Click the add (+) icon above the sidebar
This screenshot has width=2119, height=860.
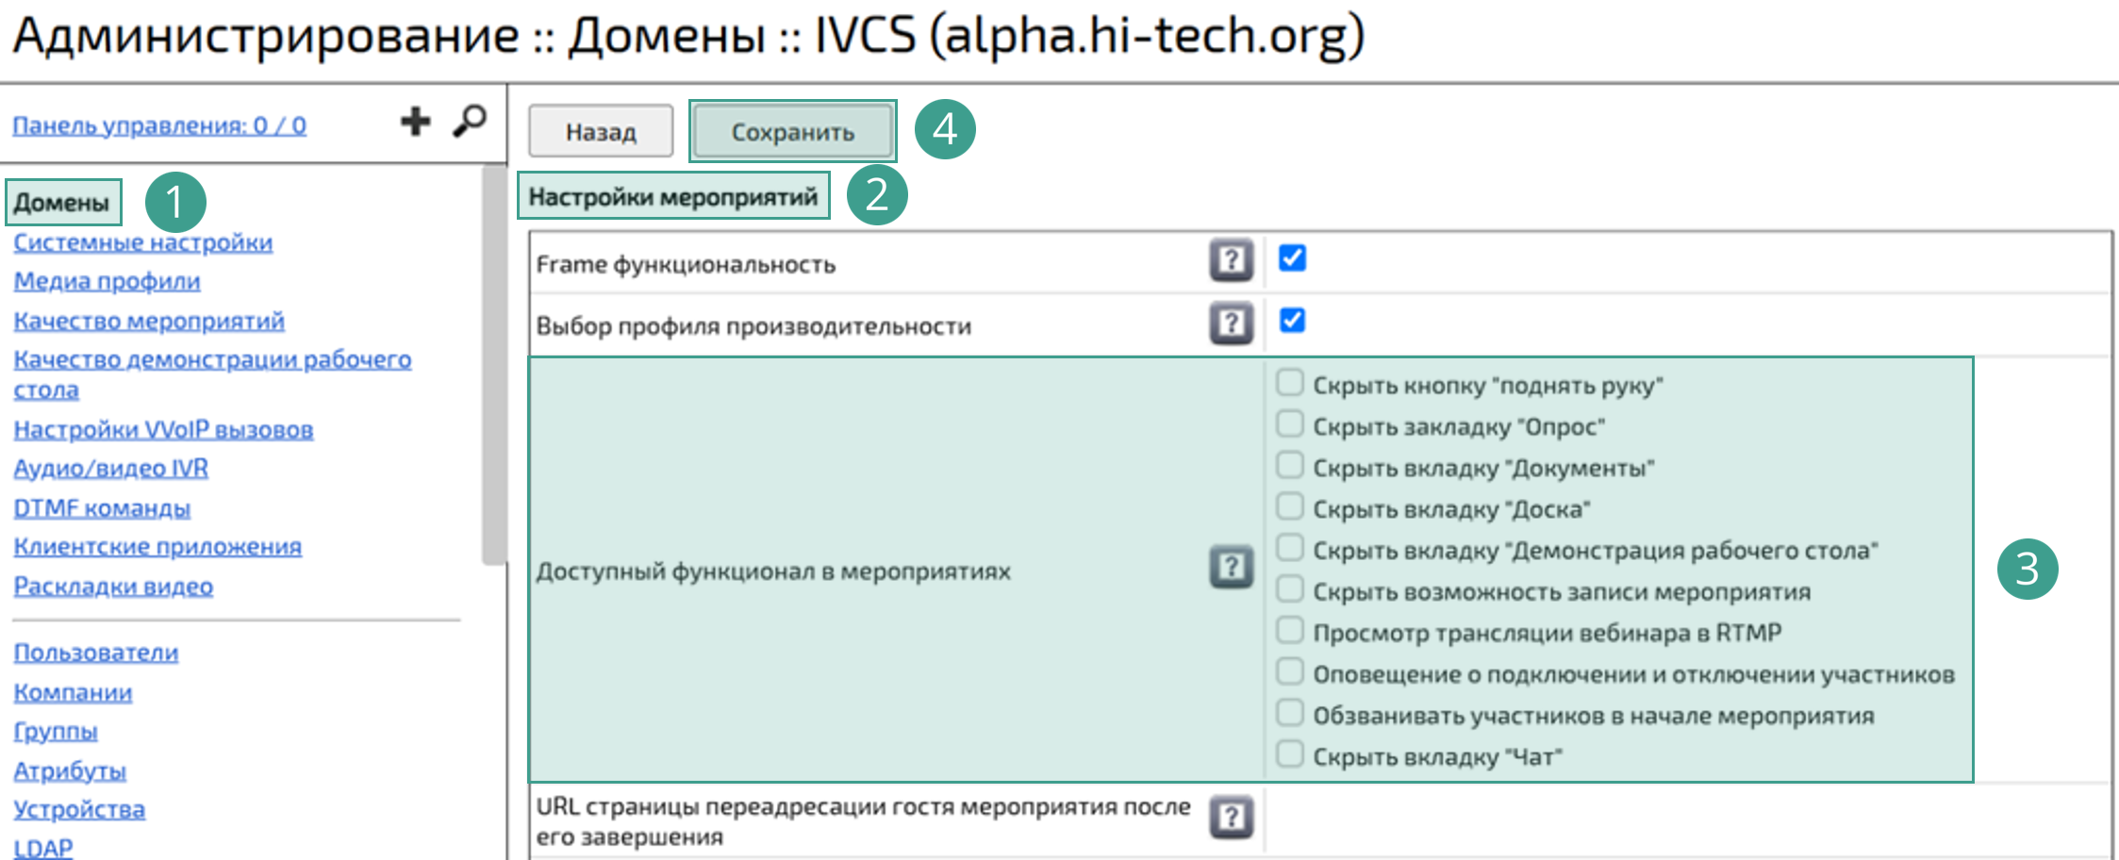415,121
